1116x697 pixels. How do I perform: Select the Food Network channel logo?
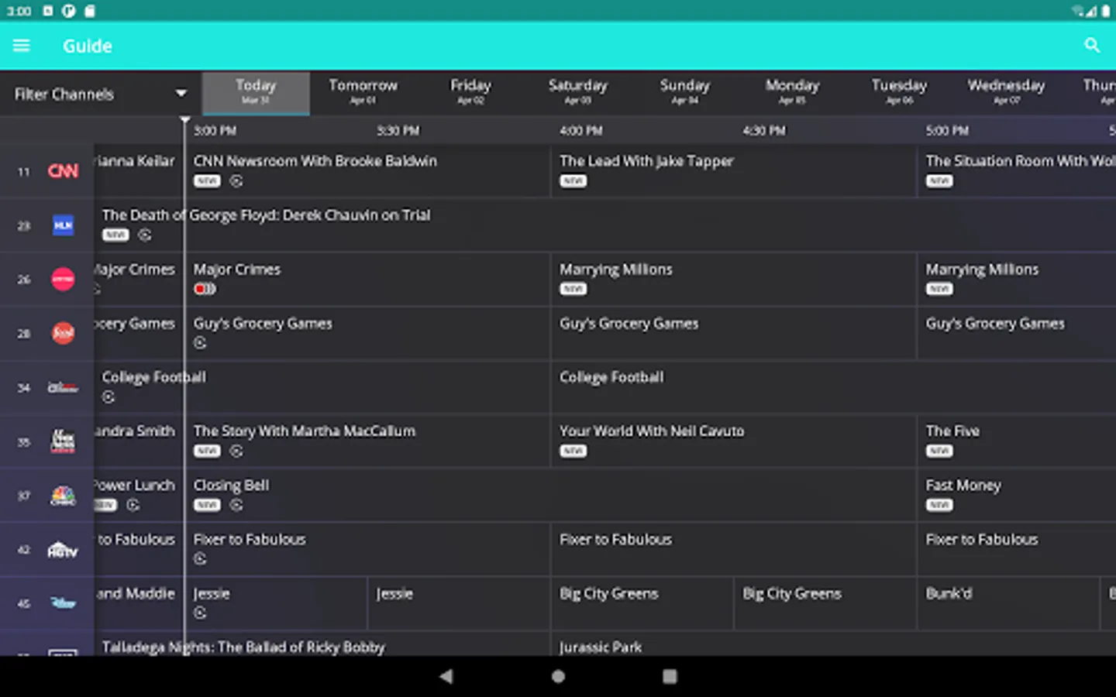tap(63, 333)
